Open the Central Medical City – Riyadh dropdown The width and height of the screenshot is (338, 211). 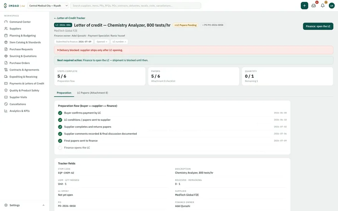[48, 6]
